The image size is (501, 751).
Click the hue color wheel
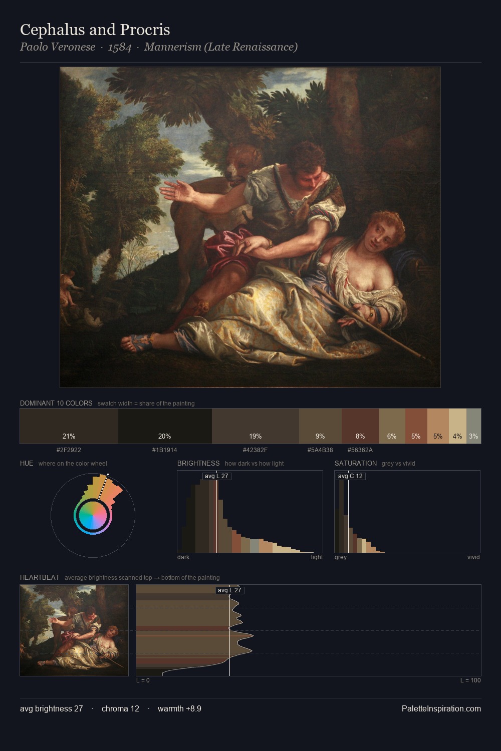point(93,515)
